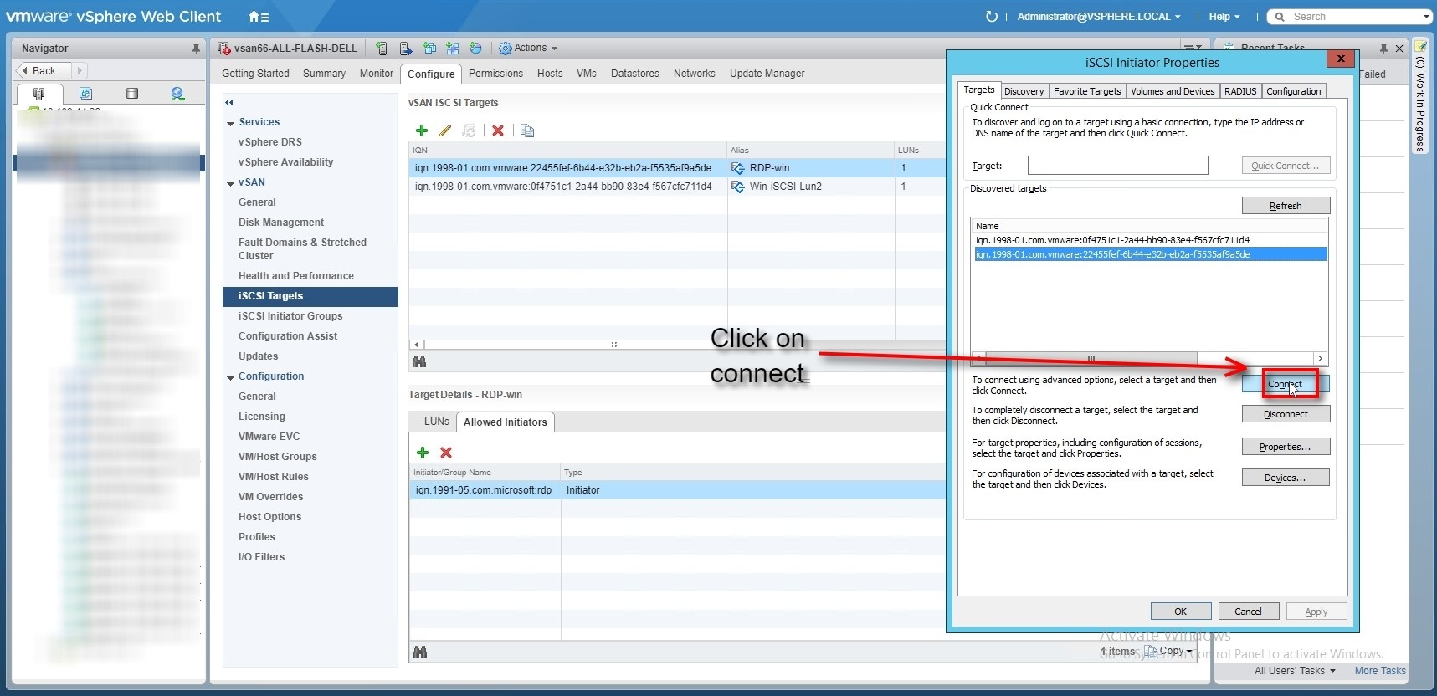Add a new iSCSI target with green plus
Screen dimensions: 1437x696
(422, 130)
